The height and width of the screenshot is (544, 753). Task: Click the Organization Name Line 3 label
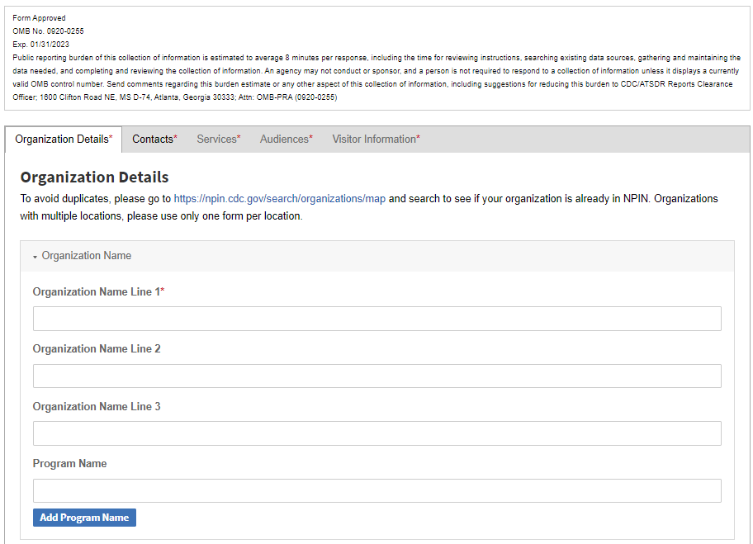pos(97,407)
